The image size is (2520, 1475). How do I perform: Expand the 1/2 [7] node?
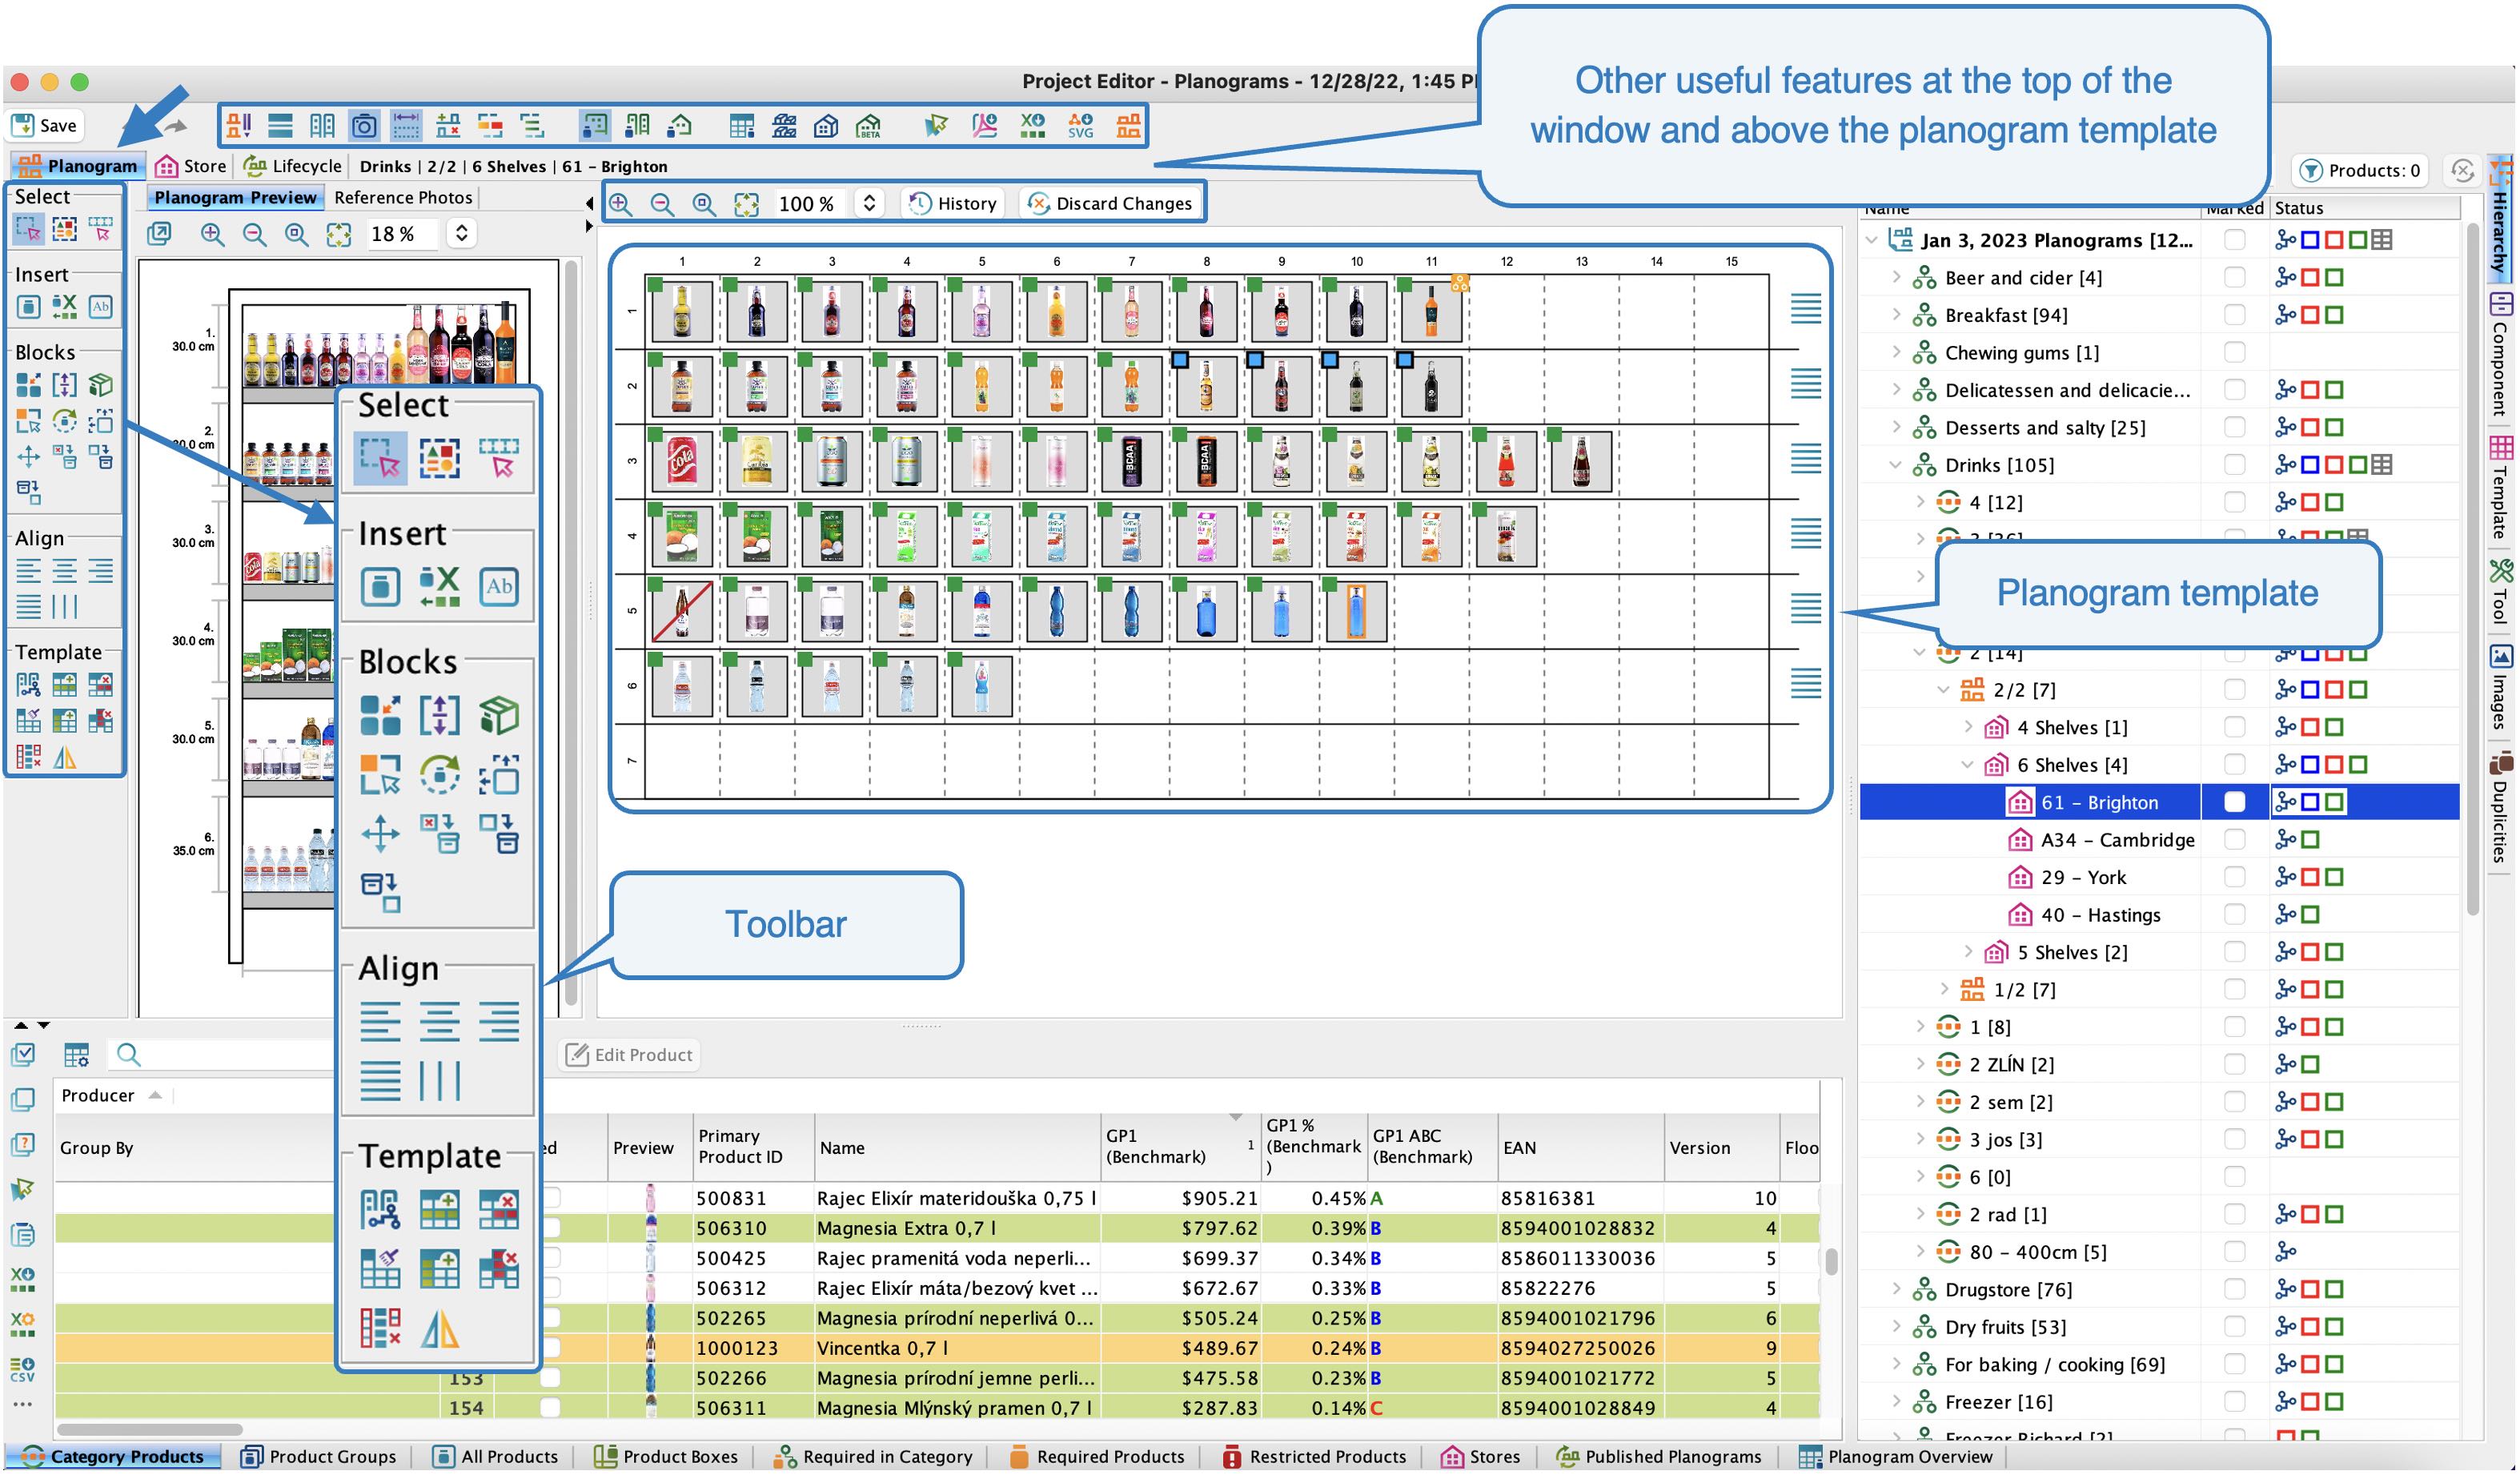click(x=1944, y=990)
